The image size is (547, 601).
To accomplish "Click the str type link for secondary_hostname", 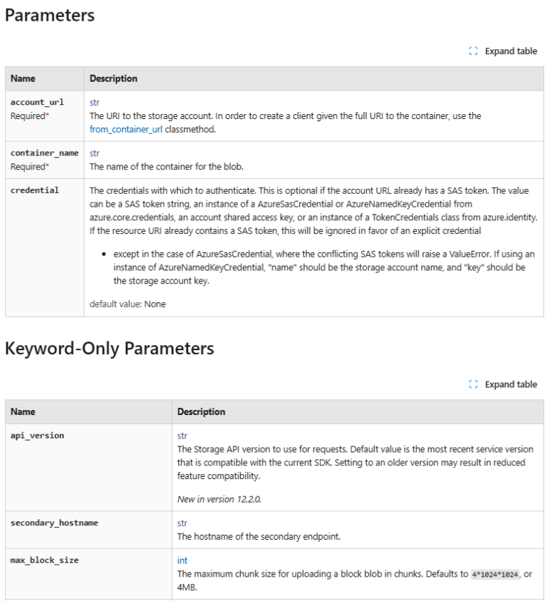I will click(x=182, y=523).
